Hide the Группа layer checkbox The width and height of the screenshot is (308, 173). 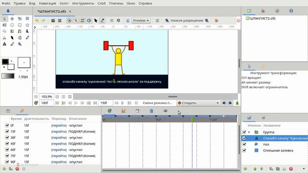(244, 132)
